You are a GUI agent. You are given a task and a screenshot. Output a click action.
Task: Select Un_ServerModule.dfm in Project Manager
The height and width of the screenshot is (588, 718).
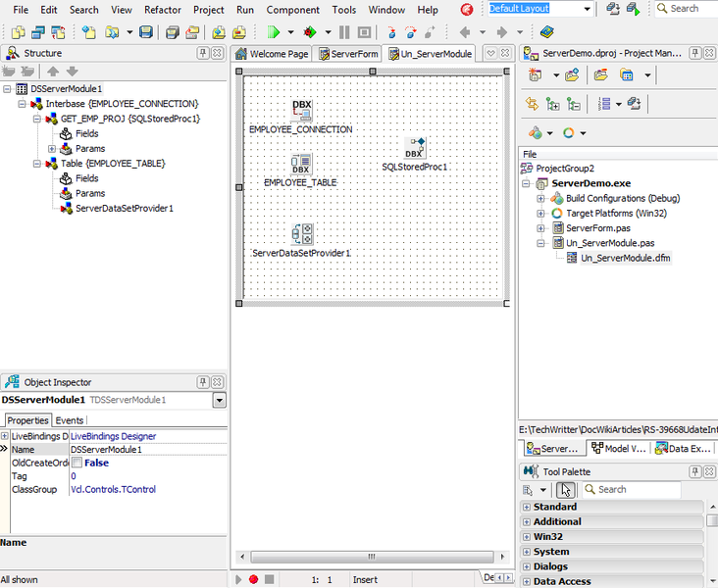626,258
